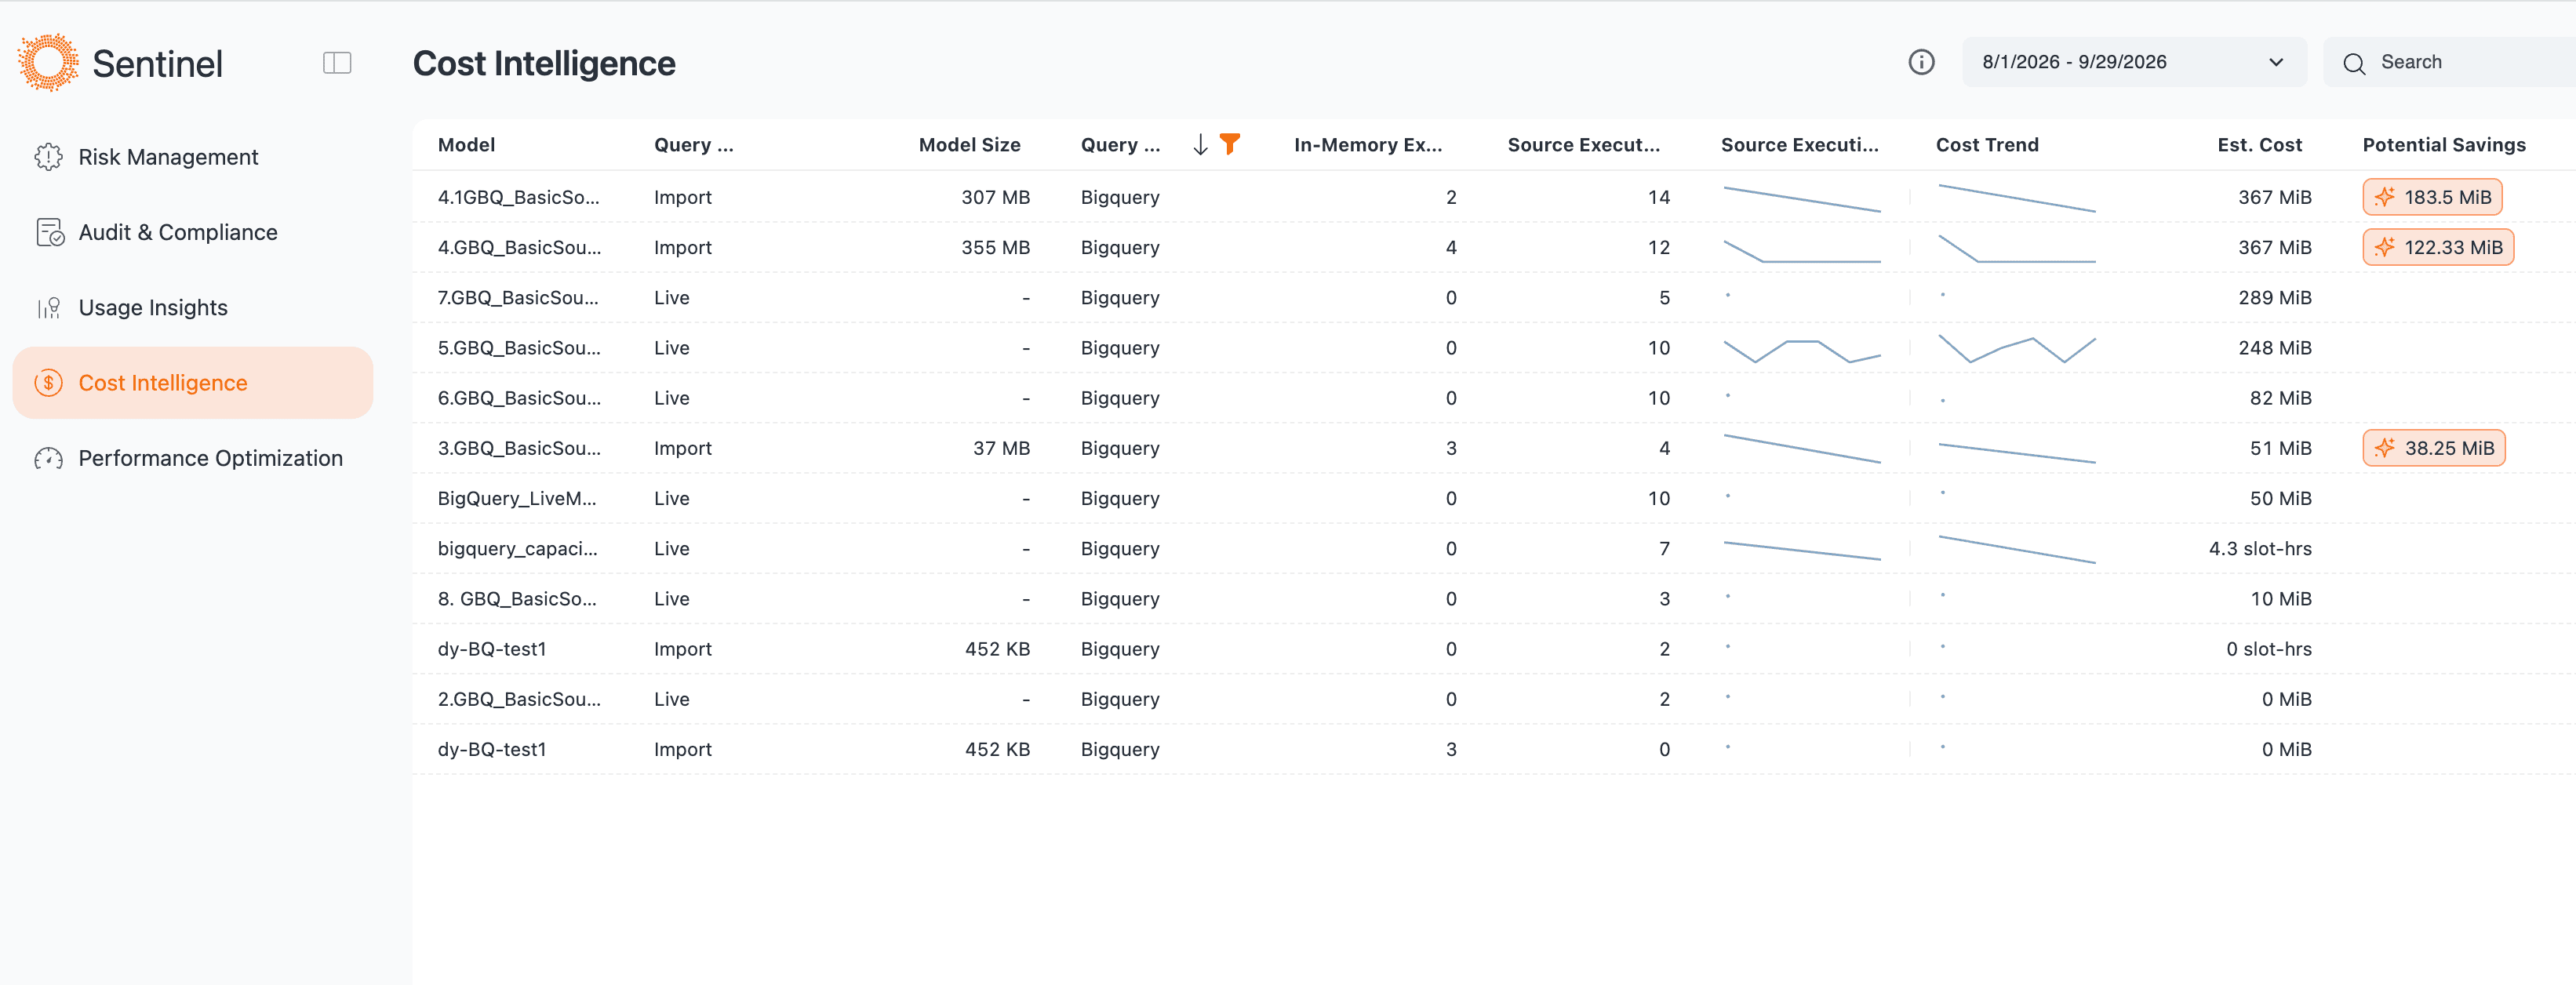Click the Potential Savings column header
Screen dimensions: 2576x985
point(2443,145)
